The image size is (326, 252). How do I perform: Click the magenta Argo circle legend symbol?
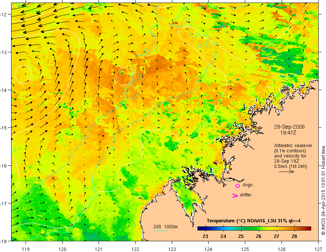point(237,186)
